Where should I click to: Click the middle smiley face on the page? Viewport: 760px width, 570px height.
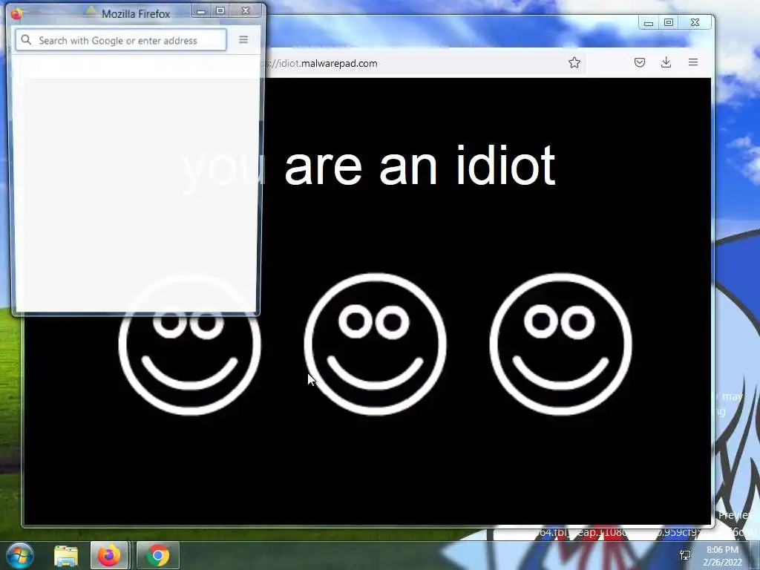click(x=375, y=344)
